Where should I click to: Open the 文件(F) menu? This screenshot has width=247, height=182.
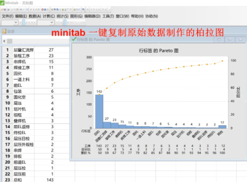(x=7, y=16)
